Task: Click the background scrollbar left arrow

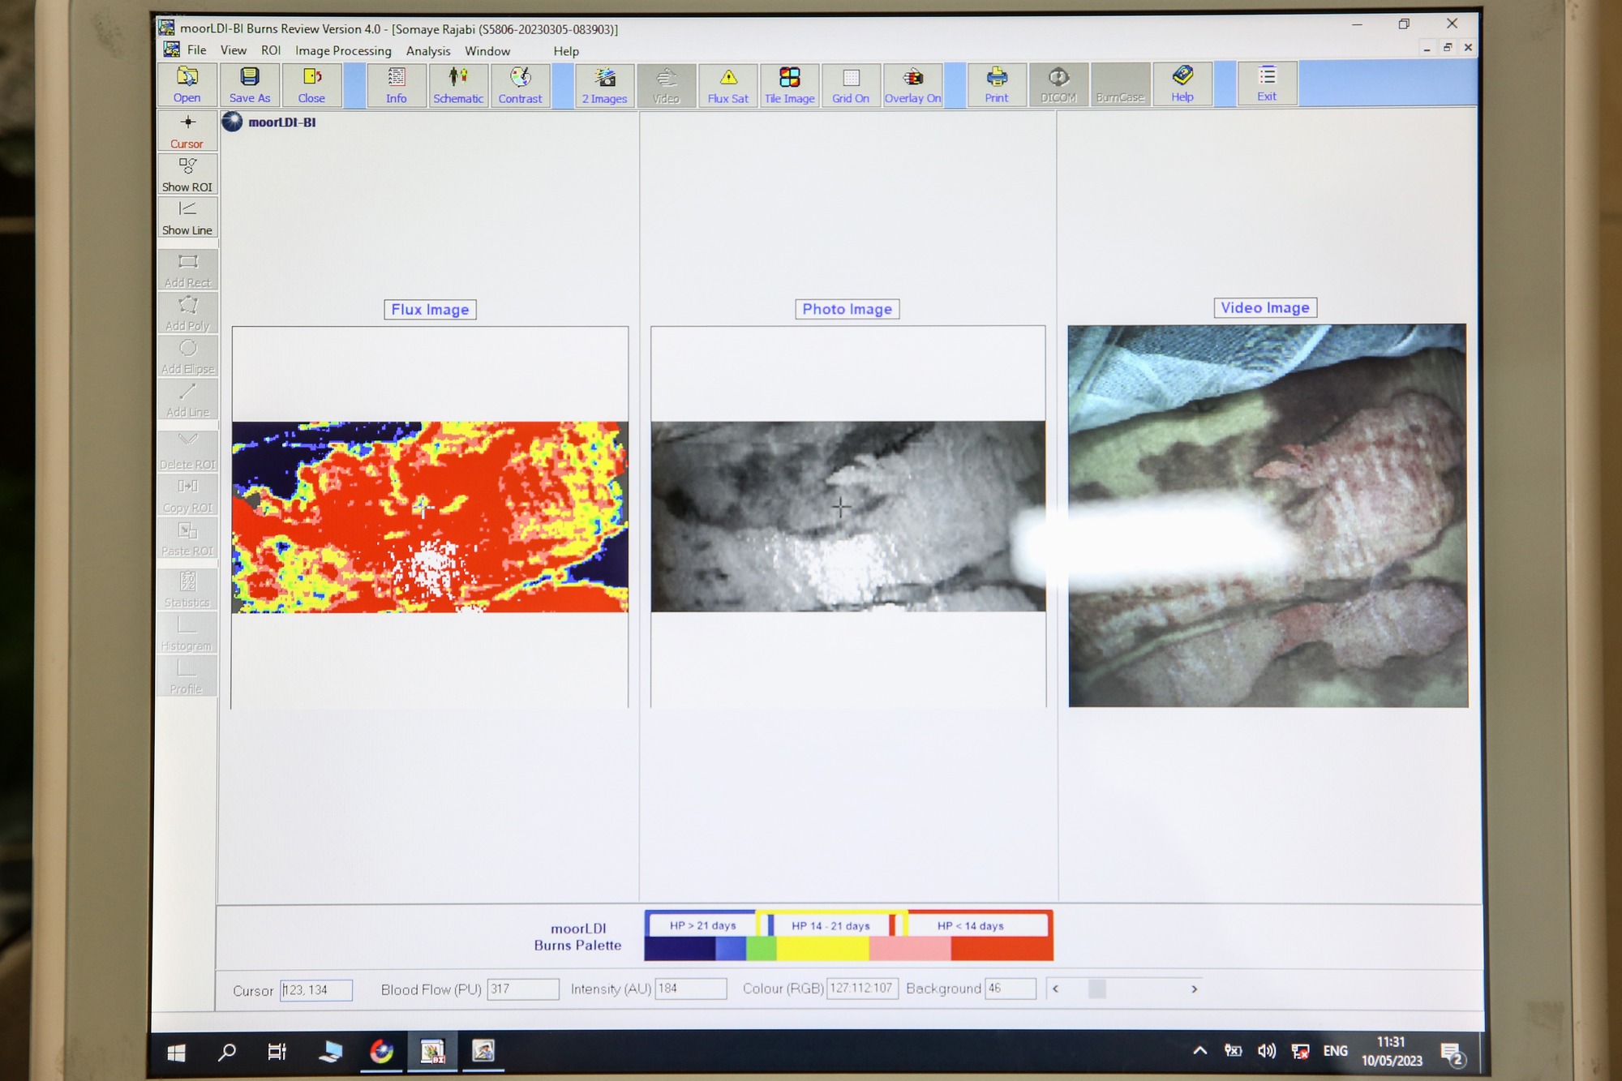Action: click(x=1055, y=989)
